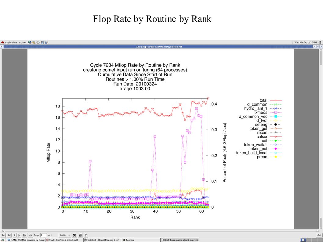Launch the fifth panel launcher icon

point(46,42)
